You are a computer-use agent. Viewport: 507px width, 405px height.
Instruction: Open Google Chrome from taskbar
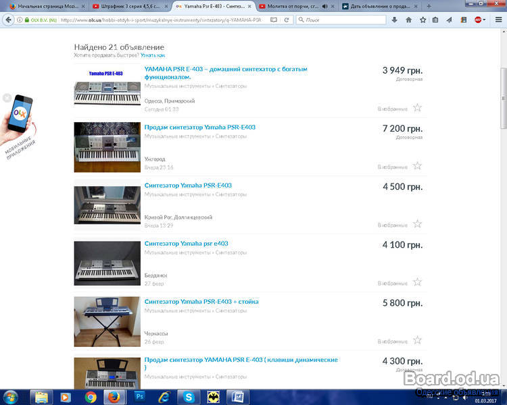click(x=91, y=398)
